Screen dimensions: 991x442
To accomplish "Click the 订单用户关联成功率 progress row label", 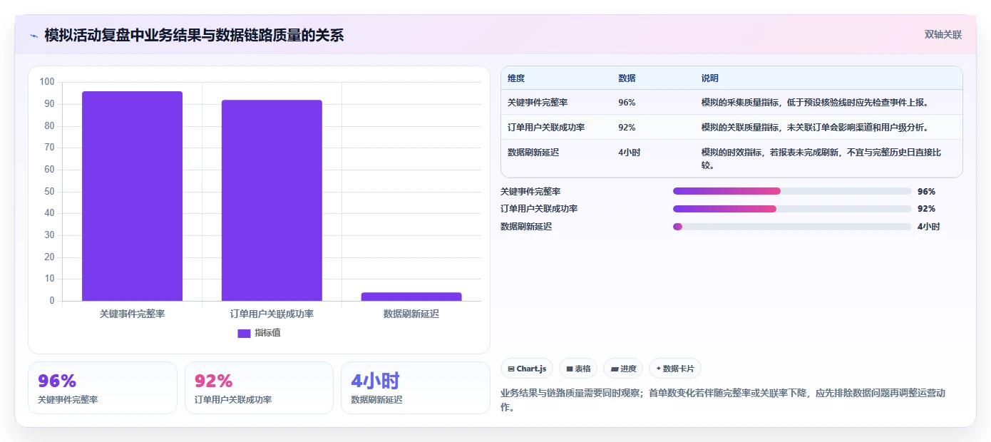I will point(539,209).
